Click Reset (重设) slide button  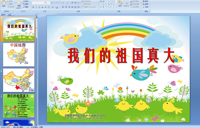26,4
